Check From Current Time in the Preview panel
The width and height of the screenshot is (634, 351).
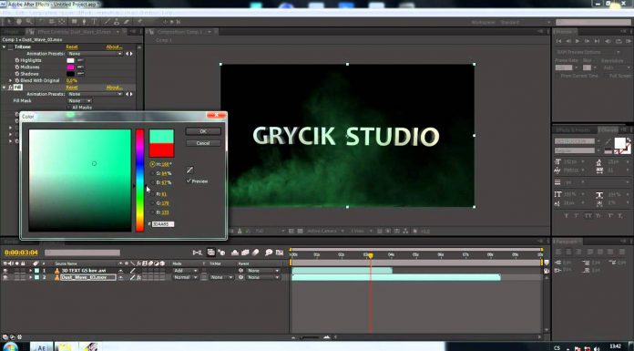[558, 76]
